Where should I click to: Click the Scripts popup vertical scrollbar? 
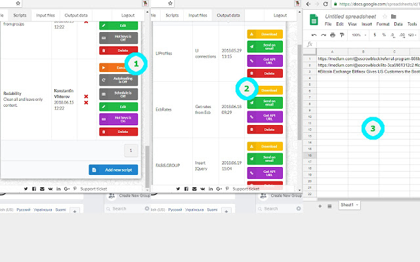pyautogui.click(x=147, y=167)
